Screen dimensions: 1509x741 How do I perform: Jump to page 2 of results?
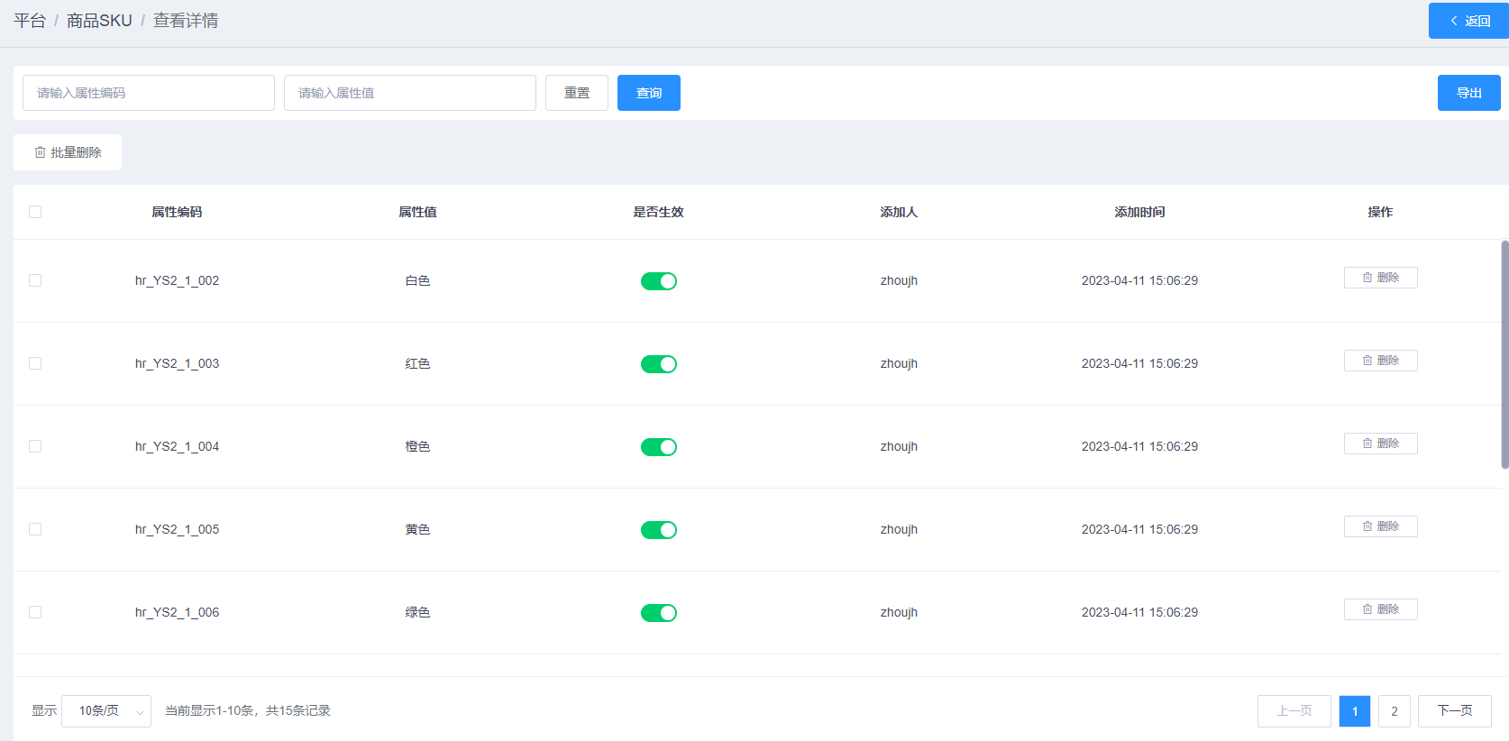point(1394,711)
